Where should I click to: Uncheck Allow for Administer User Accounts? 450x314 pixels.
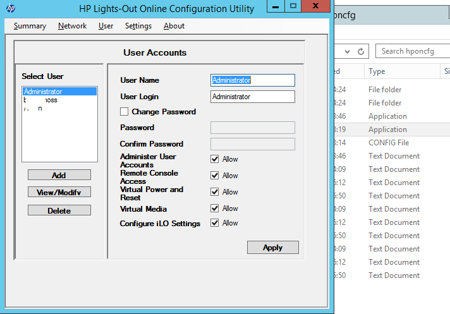click(215, 159)
